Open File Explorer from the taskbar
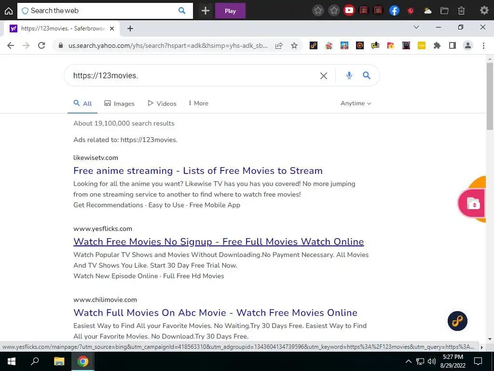The height and width of the screenshot is (371, 494). (59, 361)
